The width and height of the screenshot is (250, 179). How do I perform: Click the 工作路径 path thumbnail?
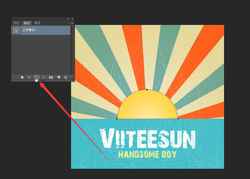coord(16,30)
